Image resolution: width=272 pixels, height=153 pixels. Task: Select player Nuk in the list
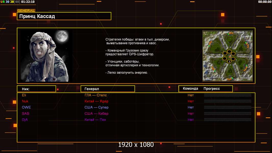[x=25, y=101]
